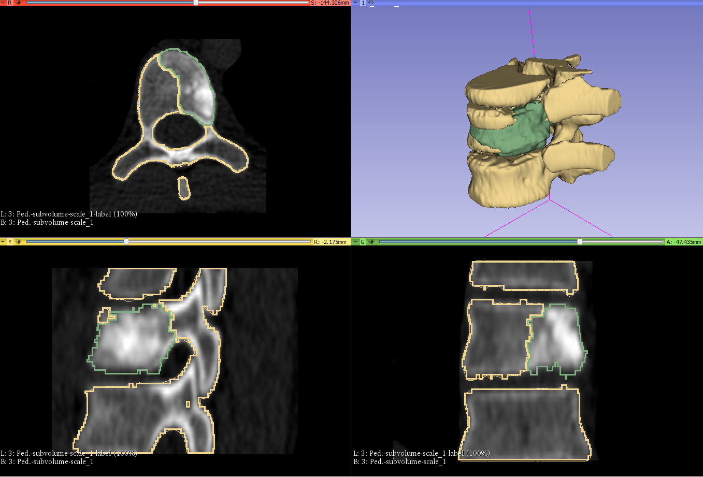
Task: Click the pin icon in the 3D view bar
Action: pyautogui.click(x=355, y=3)
